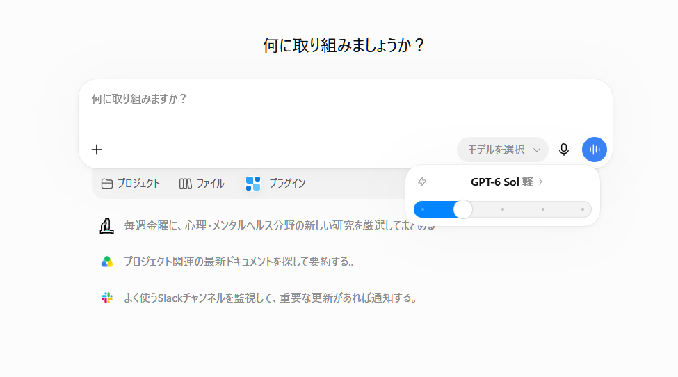Click the microscope icon for research suggestion
Image resolution: width=678 pixels, height=377 pixels.
(x=107, y=225)
